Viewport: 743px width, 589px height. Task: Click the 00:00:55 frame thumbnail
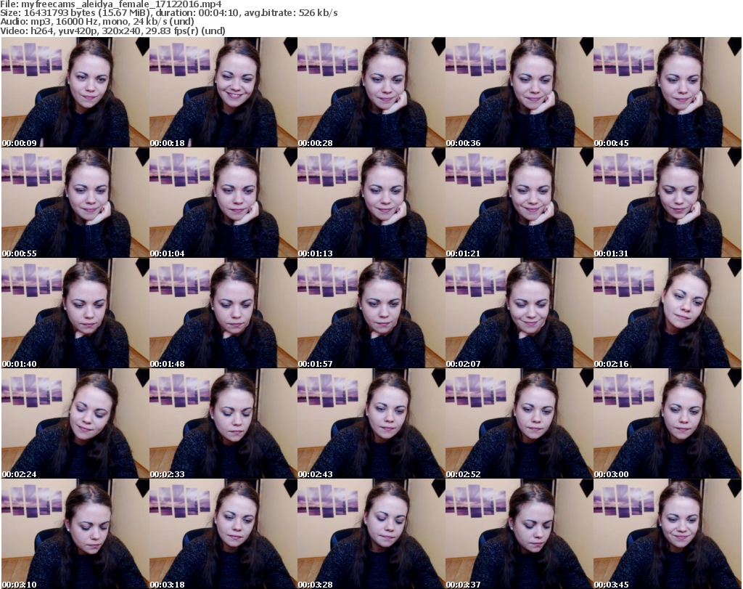[75, 203]
